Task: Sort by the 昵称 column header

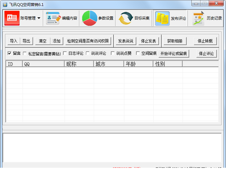Action: pyautogui.click(x=79, y=64)
